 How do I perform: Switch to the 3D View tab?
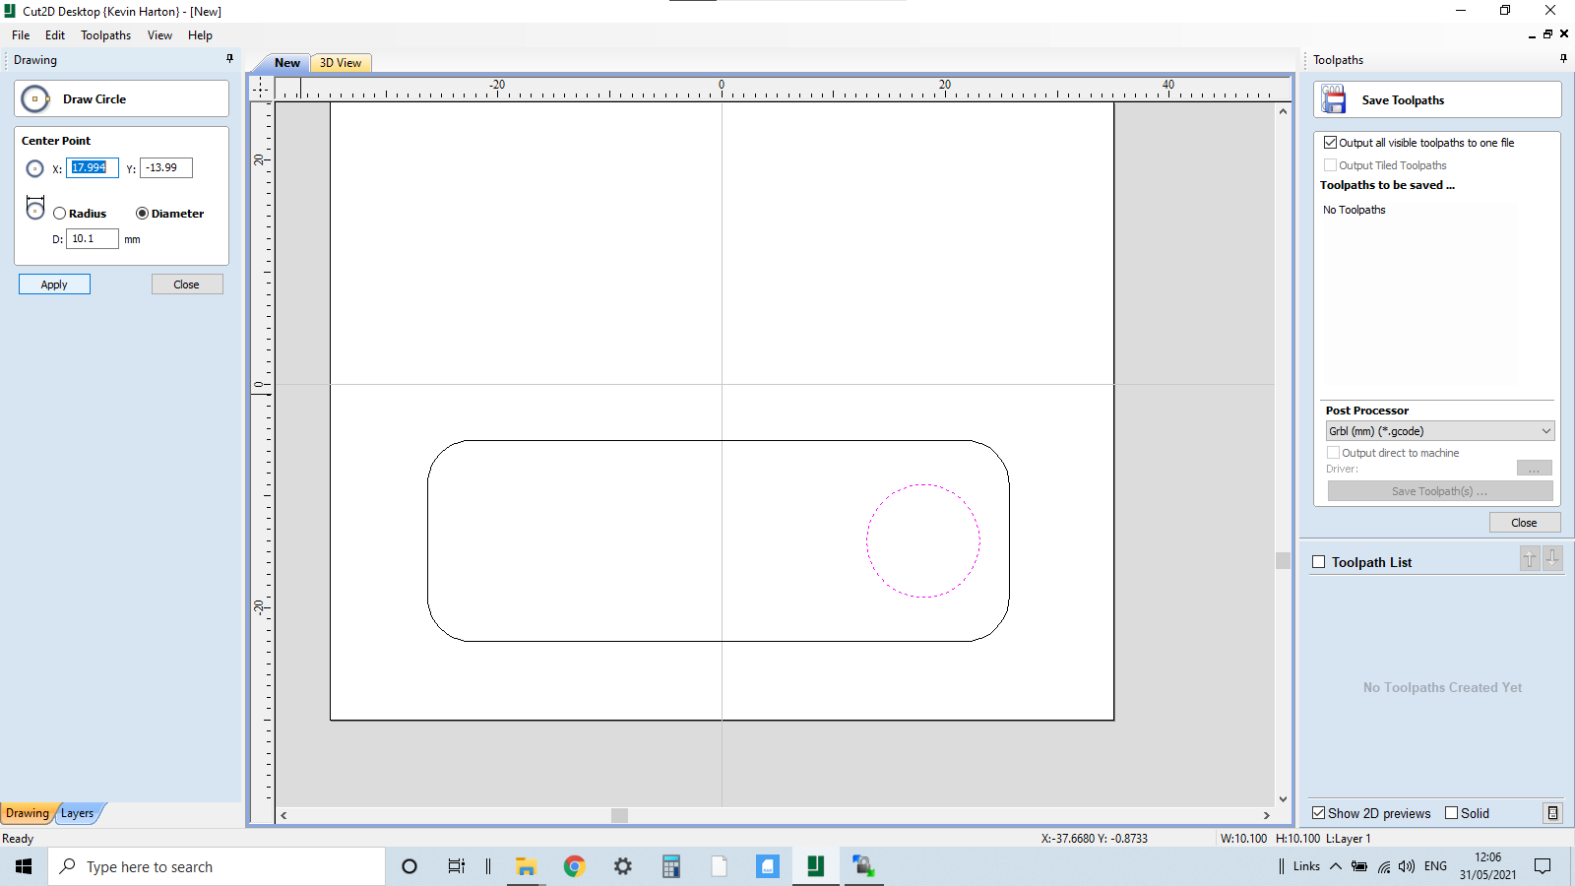(339, 62)
